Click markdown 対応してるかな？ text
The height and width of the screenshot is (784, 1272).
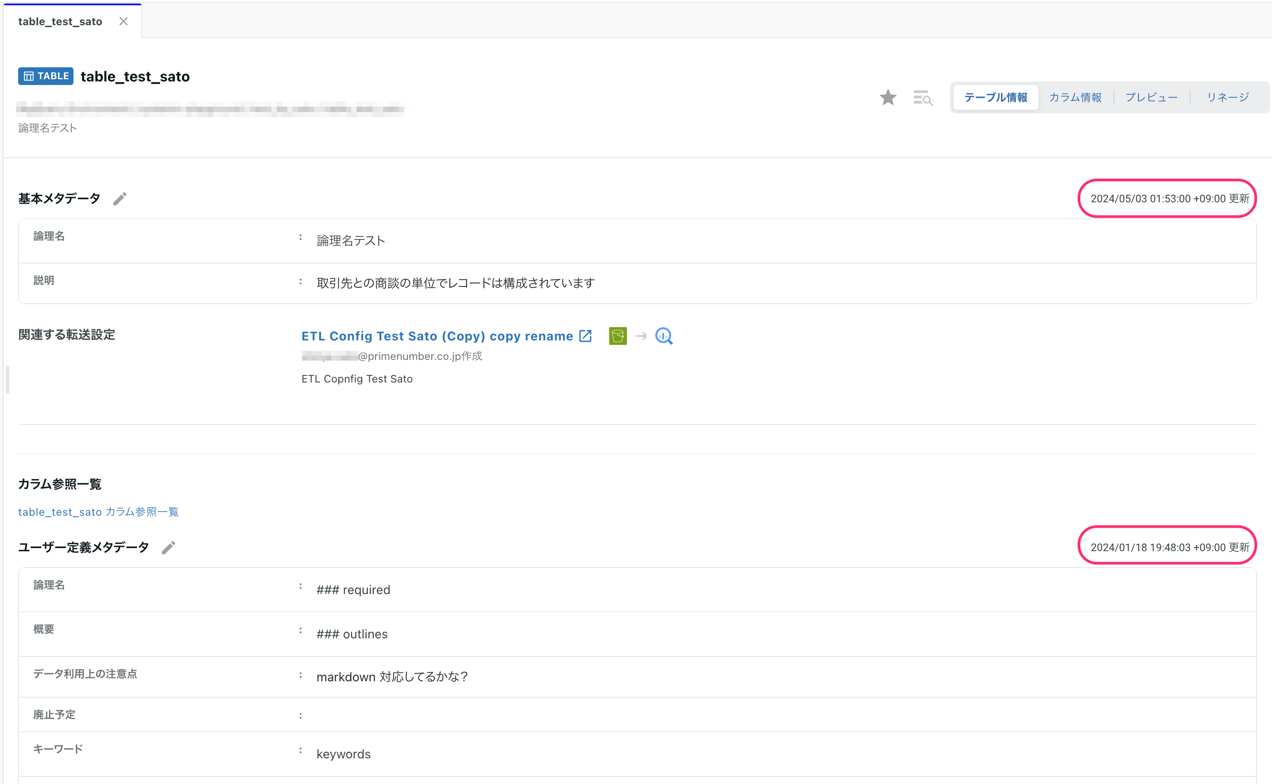click(392, 677)
